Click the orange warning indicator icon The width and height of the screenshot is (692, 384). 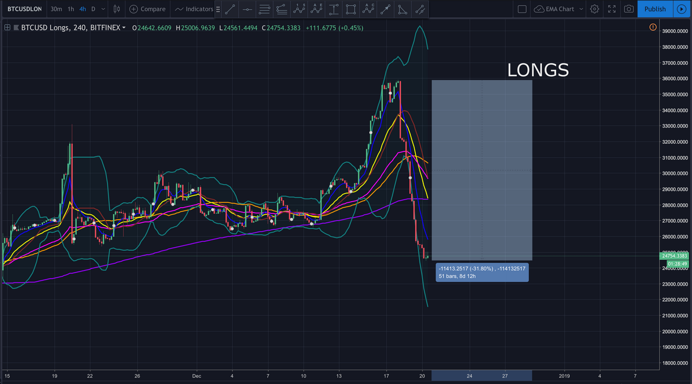(653, 27)
